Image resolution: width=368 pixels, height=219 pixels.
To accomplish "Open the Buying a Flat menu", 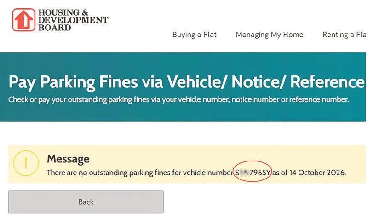I will 194,35.
